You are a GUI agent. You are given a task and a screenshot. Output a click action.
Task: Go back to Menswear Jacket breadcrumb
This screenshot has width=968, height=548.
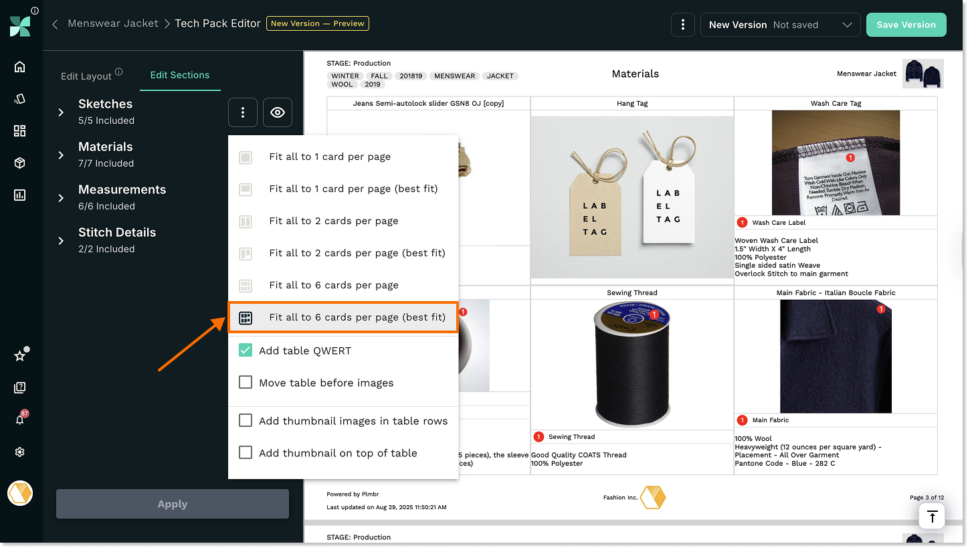[x=113, y=23]
